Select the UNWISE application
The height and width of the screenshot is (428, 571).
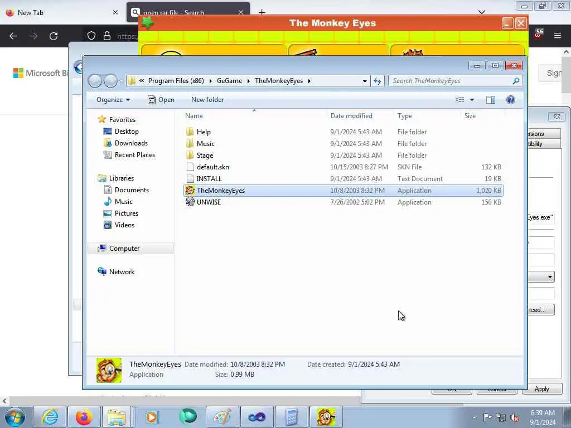(x=209, y=202)
